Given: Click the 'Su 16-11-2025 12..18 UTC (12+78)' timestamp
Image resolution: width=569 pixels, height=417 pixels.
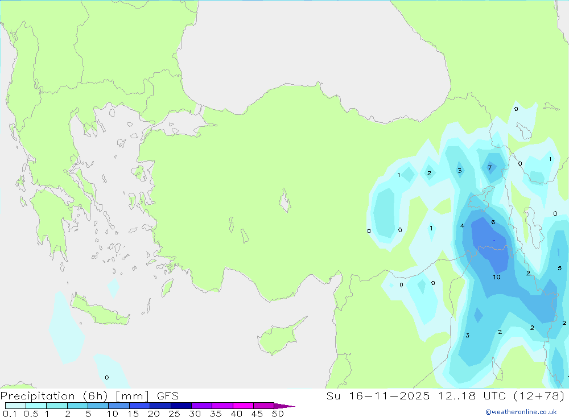Looking at the screenshot, I should tap(446, 395).
